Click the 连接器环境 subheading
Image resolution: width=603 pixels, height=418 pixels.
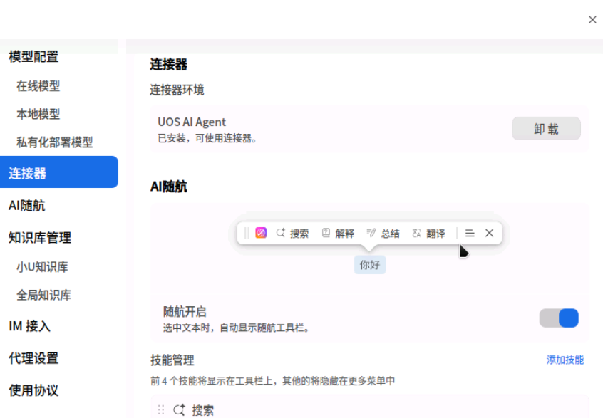tap(177, 90)
